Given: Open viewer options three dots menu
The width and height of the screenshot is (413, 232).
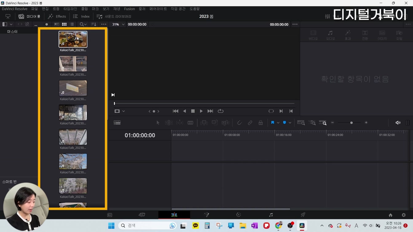Looking at the screenshot, I should coord(295,24).
